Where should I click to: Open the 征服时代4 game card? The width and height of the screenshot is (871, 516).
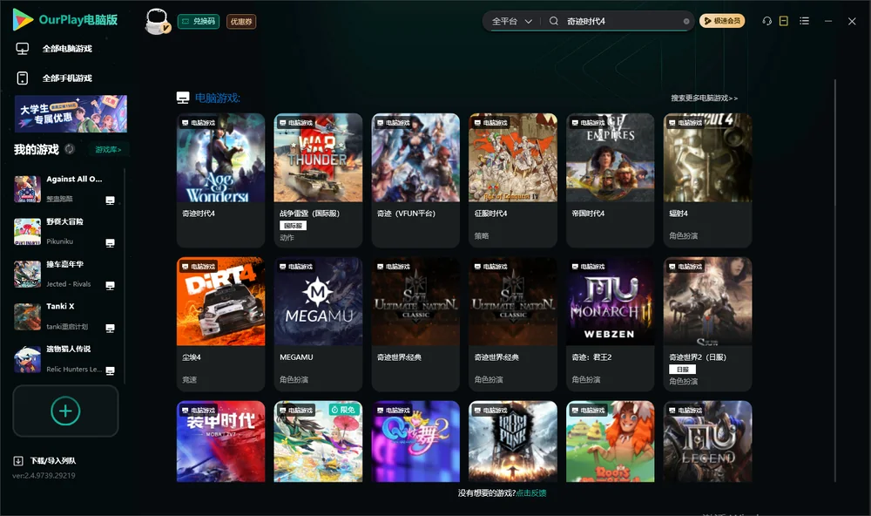click(x=513, y=180)
